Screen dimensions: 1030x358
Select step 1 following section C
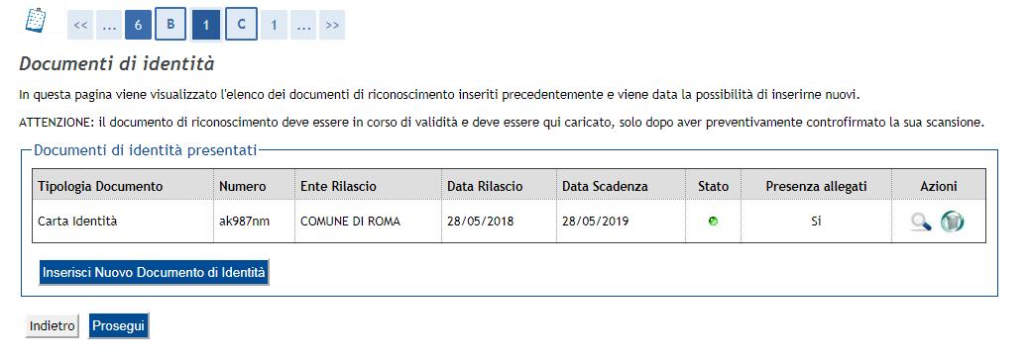(274, 25)
